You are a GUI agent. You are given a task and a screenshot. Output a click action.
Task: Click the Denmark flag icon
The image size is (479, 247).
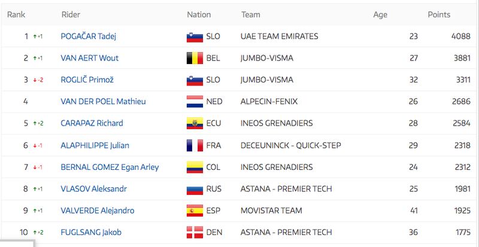coord(195,232)
